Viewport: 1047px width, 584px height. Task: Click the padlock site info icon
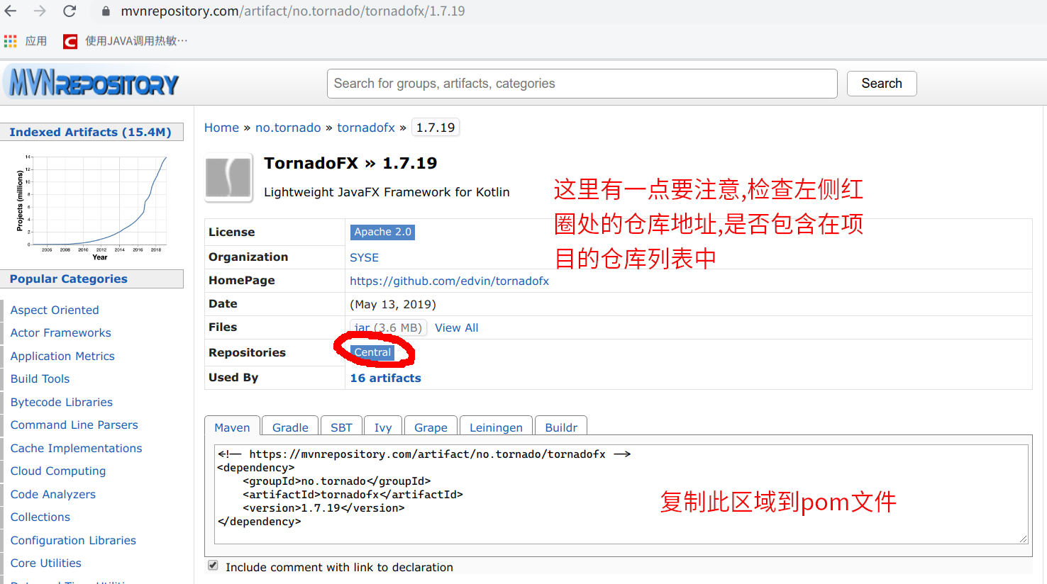click(106, 11)
